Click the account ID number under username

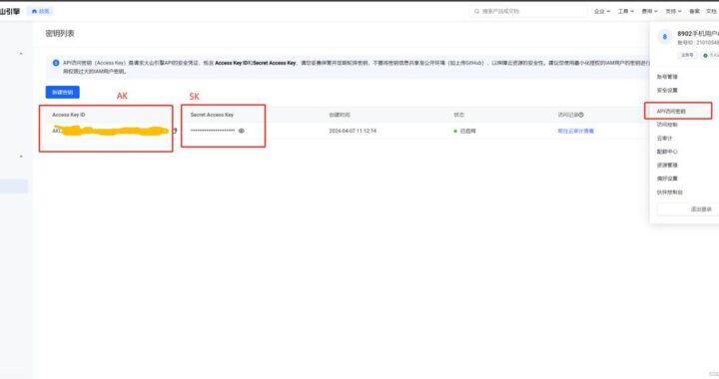point(698,43)
